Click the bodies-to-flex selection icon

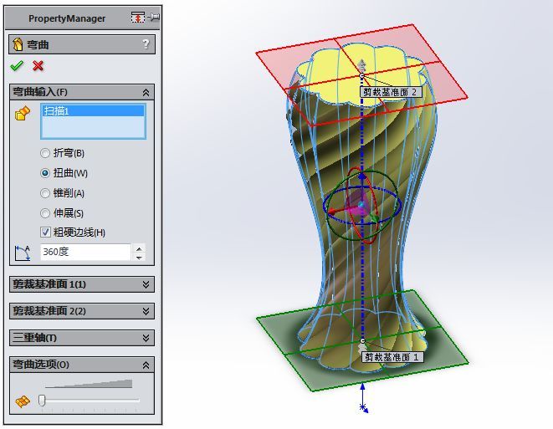point(23,113)
